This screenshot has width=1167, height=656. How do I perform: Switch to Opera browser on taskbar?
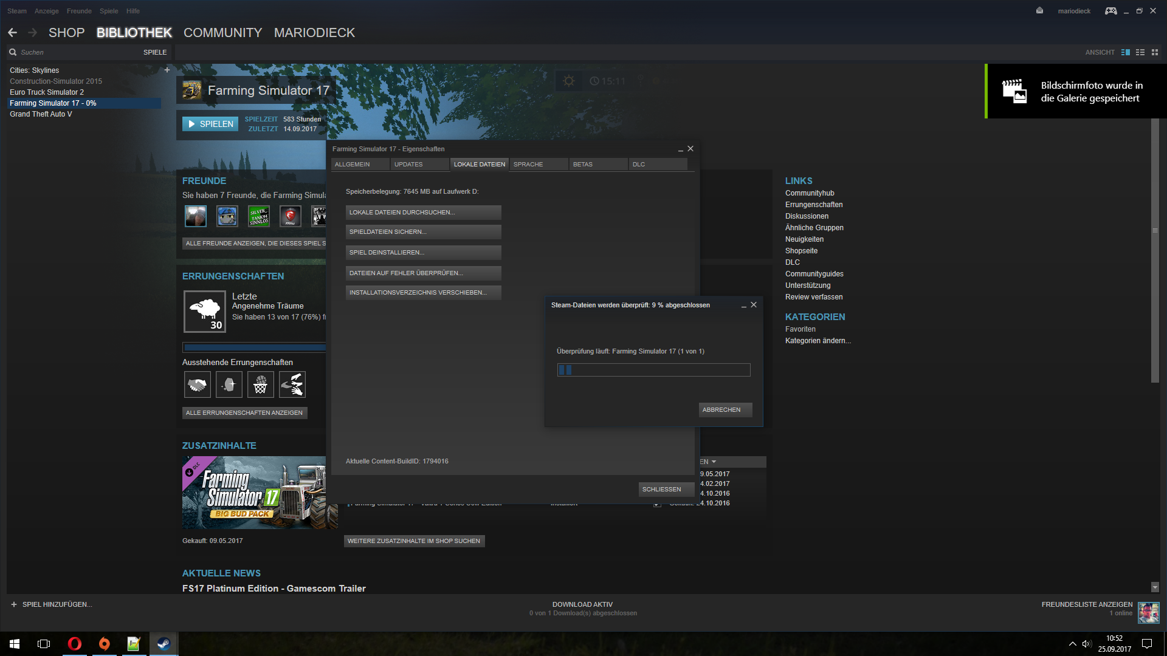pyautogui.click(x=75, y=644)
